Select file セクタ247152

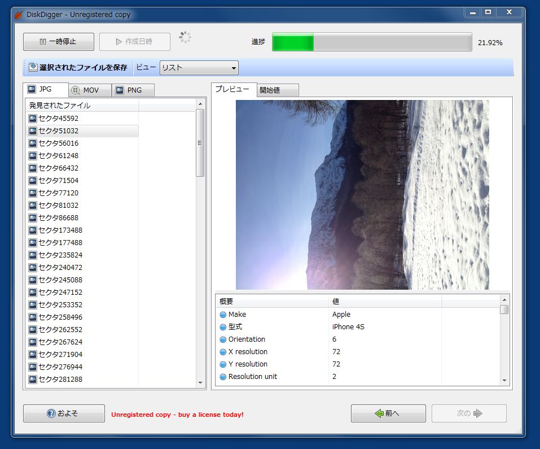[x=82, y=293]
